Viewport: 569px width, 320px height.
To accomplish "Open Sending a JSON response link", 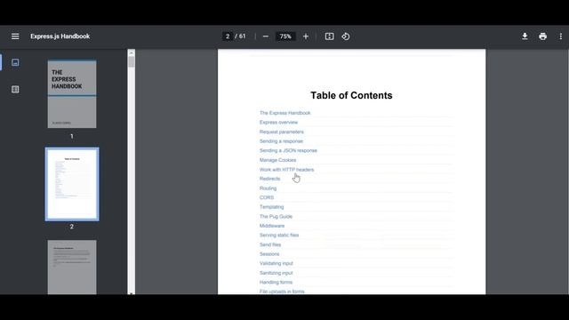I will [288, 150].
